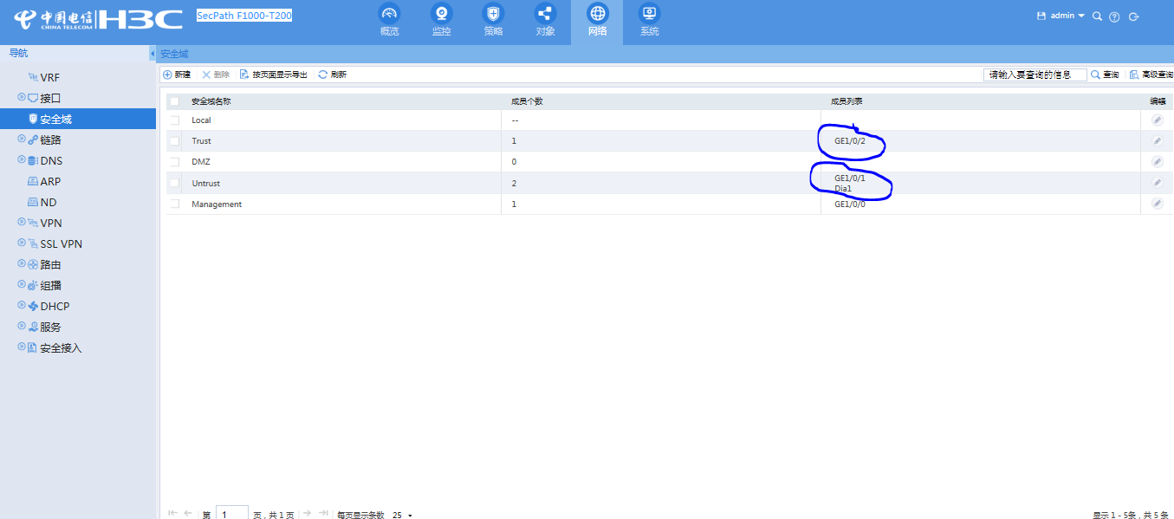Select ND in navigation tree
Image resolution: width=1174 pixels, height=519 pixels.
click(x=49, y=202)
